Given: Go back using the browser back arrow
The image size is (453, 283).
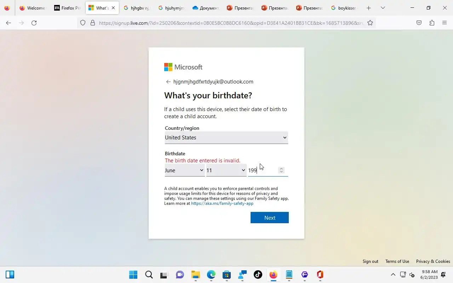Looking at the screenshot, I should (x=8, y=23).
